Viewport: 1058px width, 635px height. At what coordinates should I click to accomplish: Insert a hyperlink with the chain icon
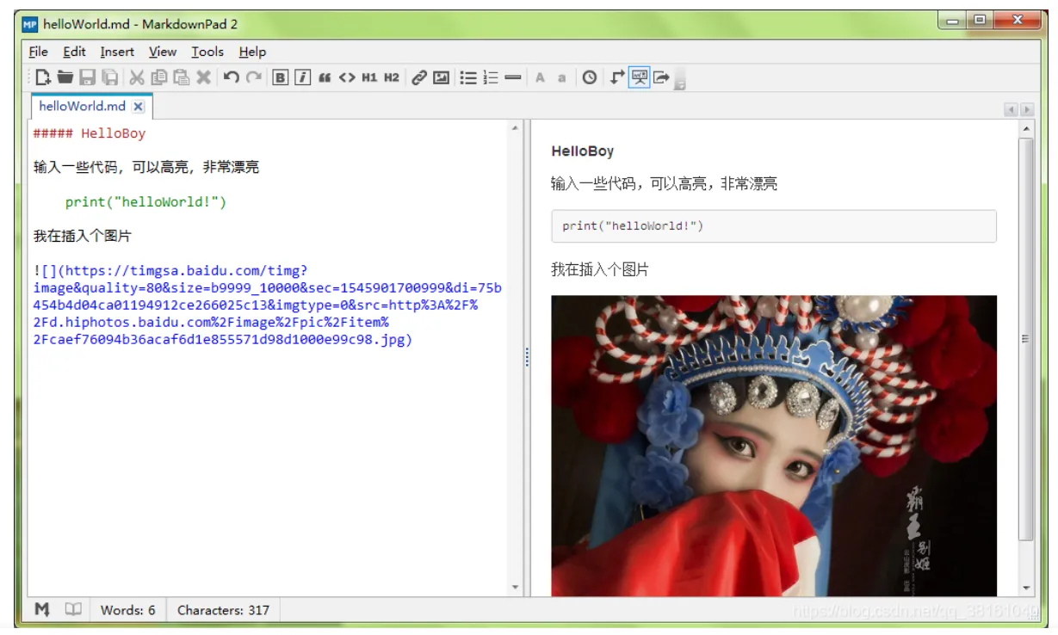click(419, 77)
